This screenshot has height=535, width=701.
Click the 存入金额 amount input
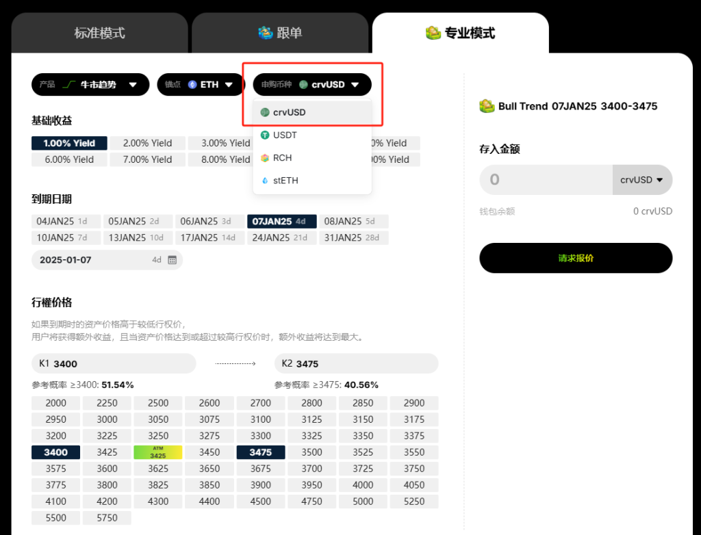pos(546,180)
